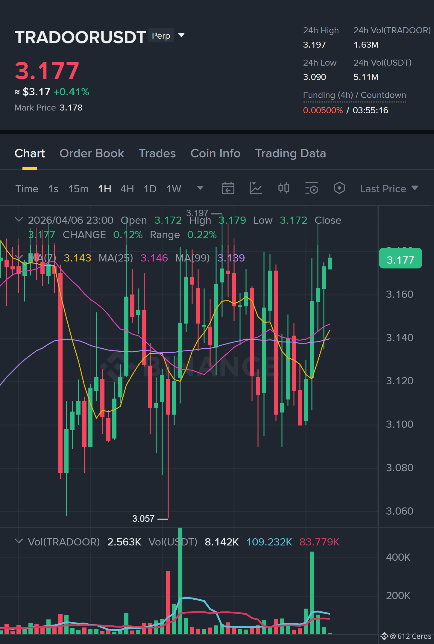The width and height of the screenshot is (434, 644).
Task: Select the Time chart view
Action: [x=27, y=189]
